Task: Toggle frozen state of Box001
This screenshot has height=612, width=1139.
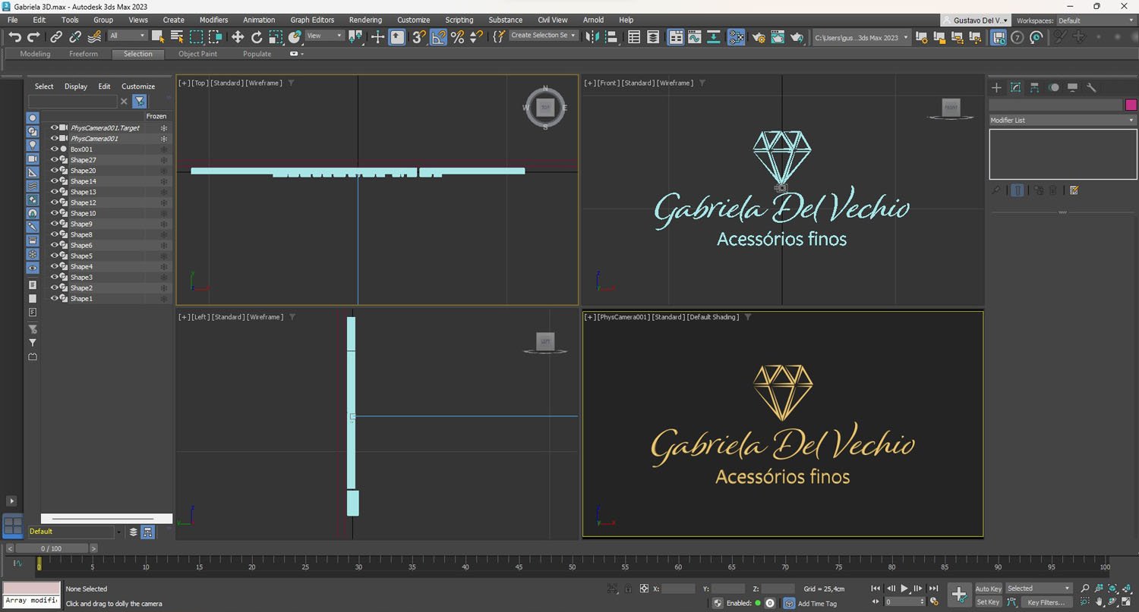Action: (x=163, y=149)
